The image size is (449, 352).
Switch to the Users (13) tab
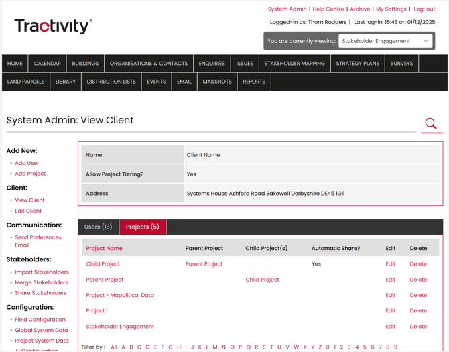(x=98, y=227)
